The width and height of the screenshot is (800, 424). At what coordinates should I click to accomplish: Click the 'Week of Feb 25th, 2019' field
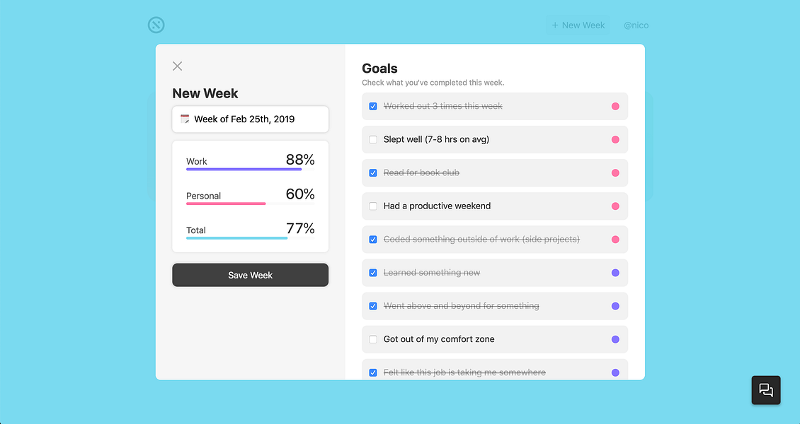click(251, 119)
